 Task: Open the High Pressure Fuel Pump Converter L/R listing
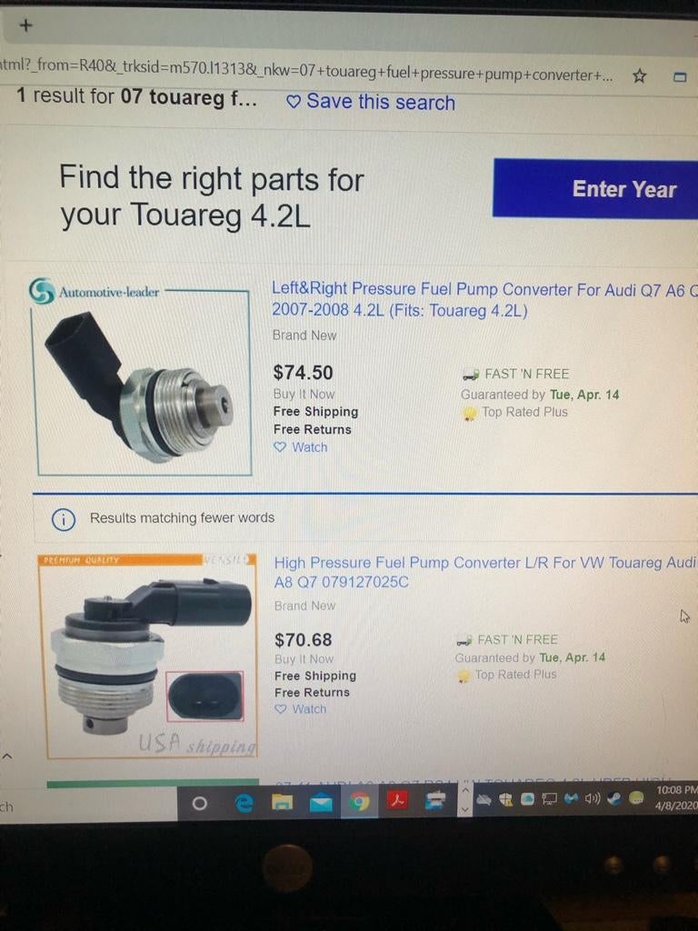(484, 572)
